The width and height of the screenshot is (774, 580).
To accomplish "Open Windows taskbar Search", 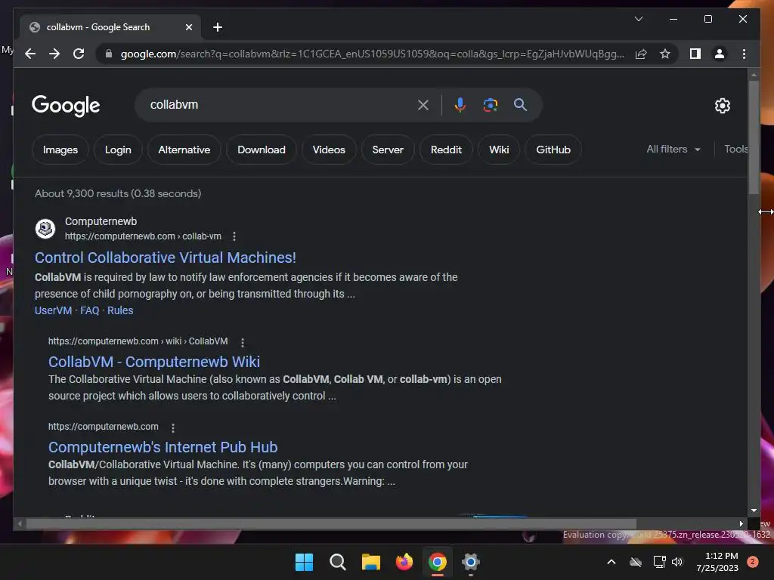I will click(x=338, y=562).
